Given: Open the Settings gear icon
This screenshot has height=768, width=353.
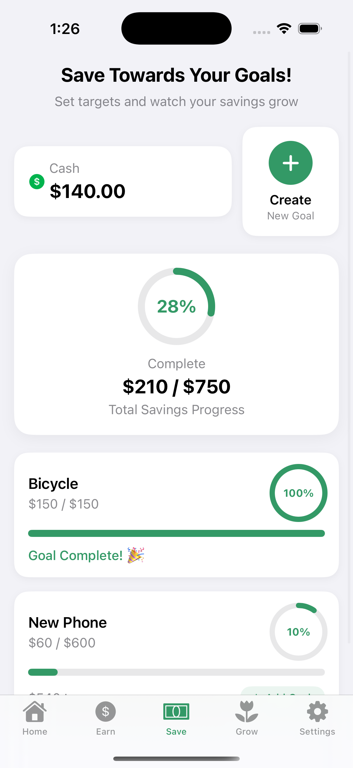Looking at the screenshot, I should [x=317, y=711].
